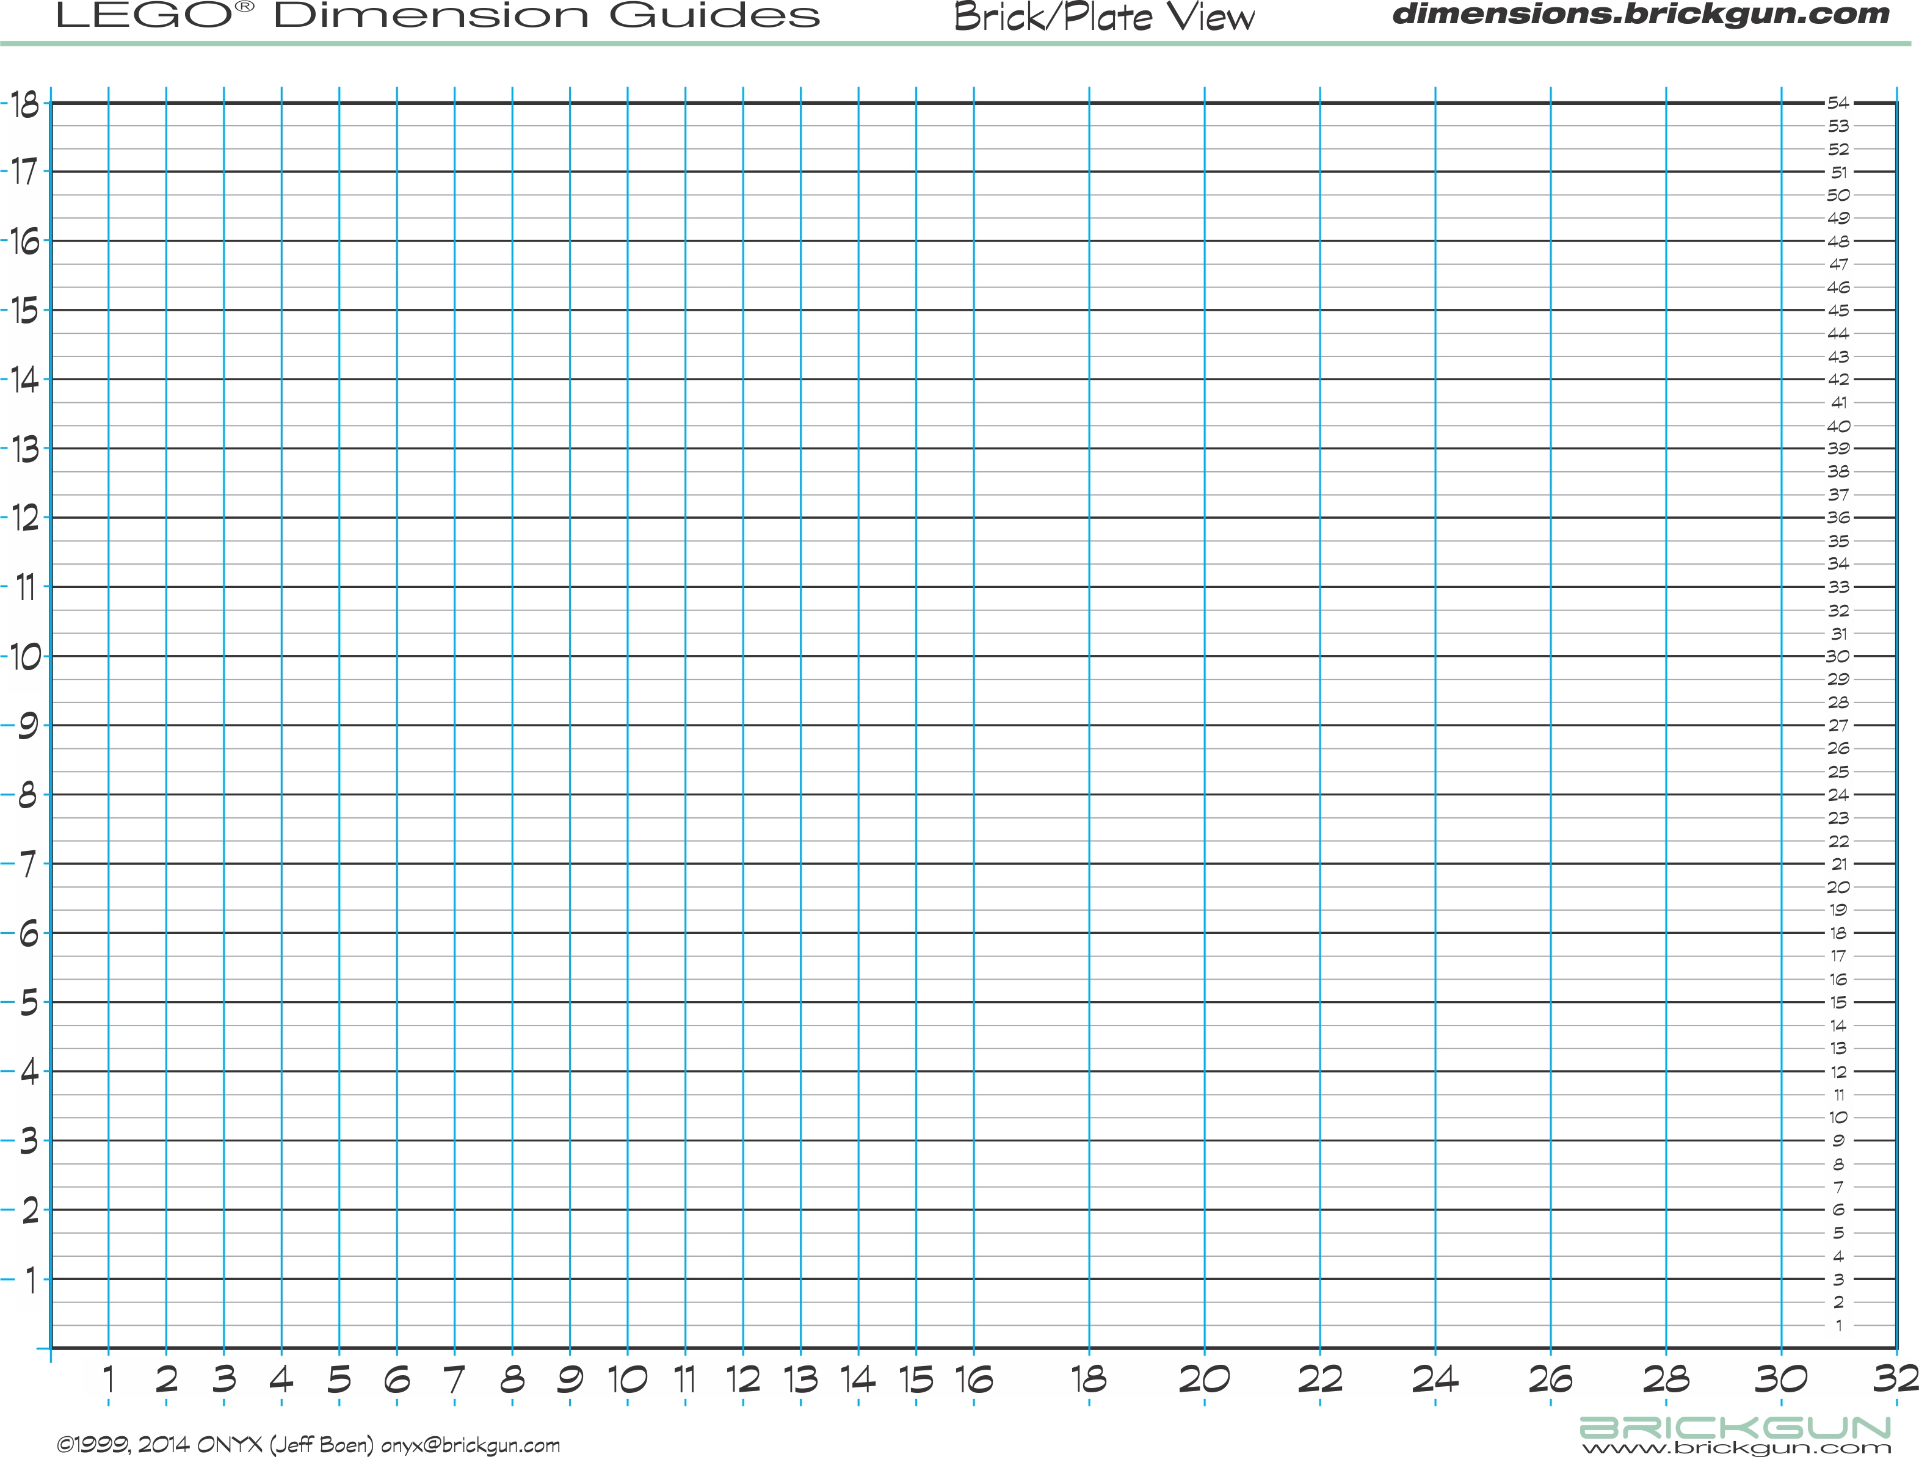Image resolution: width=1919 pixels, height=1457 pixels.
Task: Click small right-side plate scale number 21
Action: point(1839,864)
